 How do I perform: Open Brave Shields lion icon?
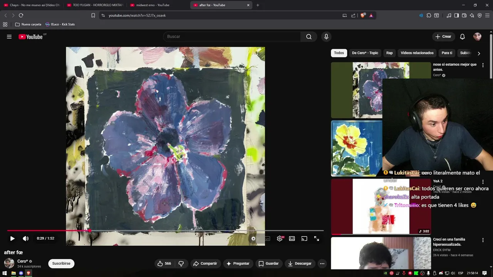click(363, 15)
